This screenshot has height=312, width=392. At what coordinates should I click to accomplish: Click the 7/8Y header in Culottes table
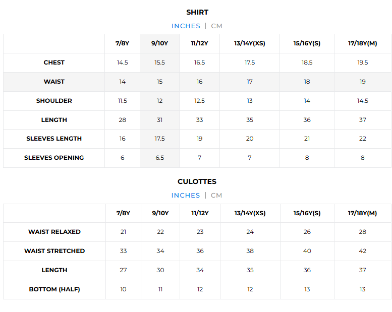[x=123, y=213]
